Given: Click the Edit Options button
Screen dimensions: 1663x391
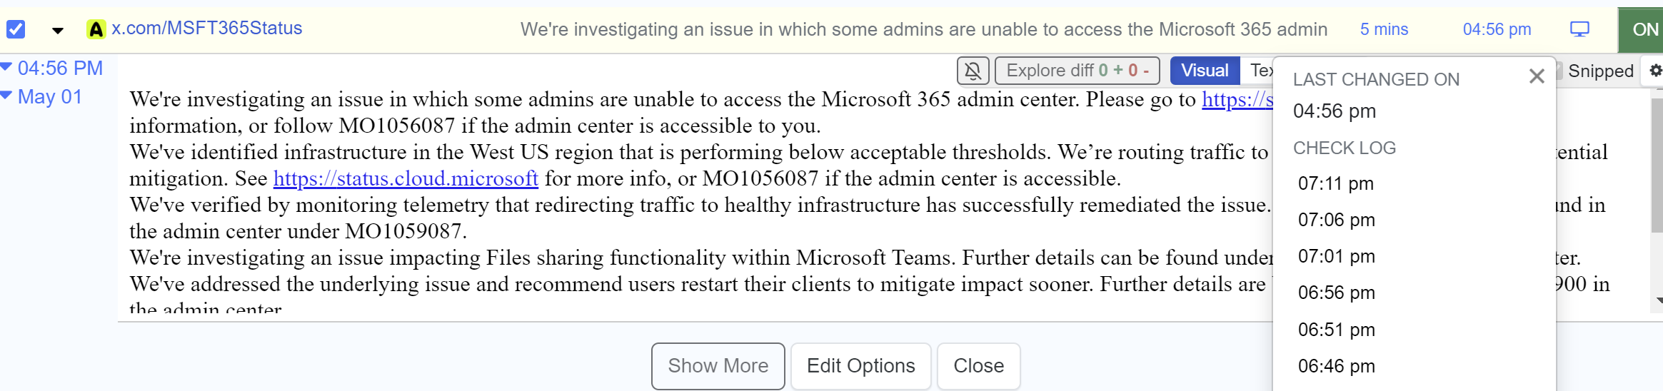Looking at the screenshot, I should coord(860,366).
